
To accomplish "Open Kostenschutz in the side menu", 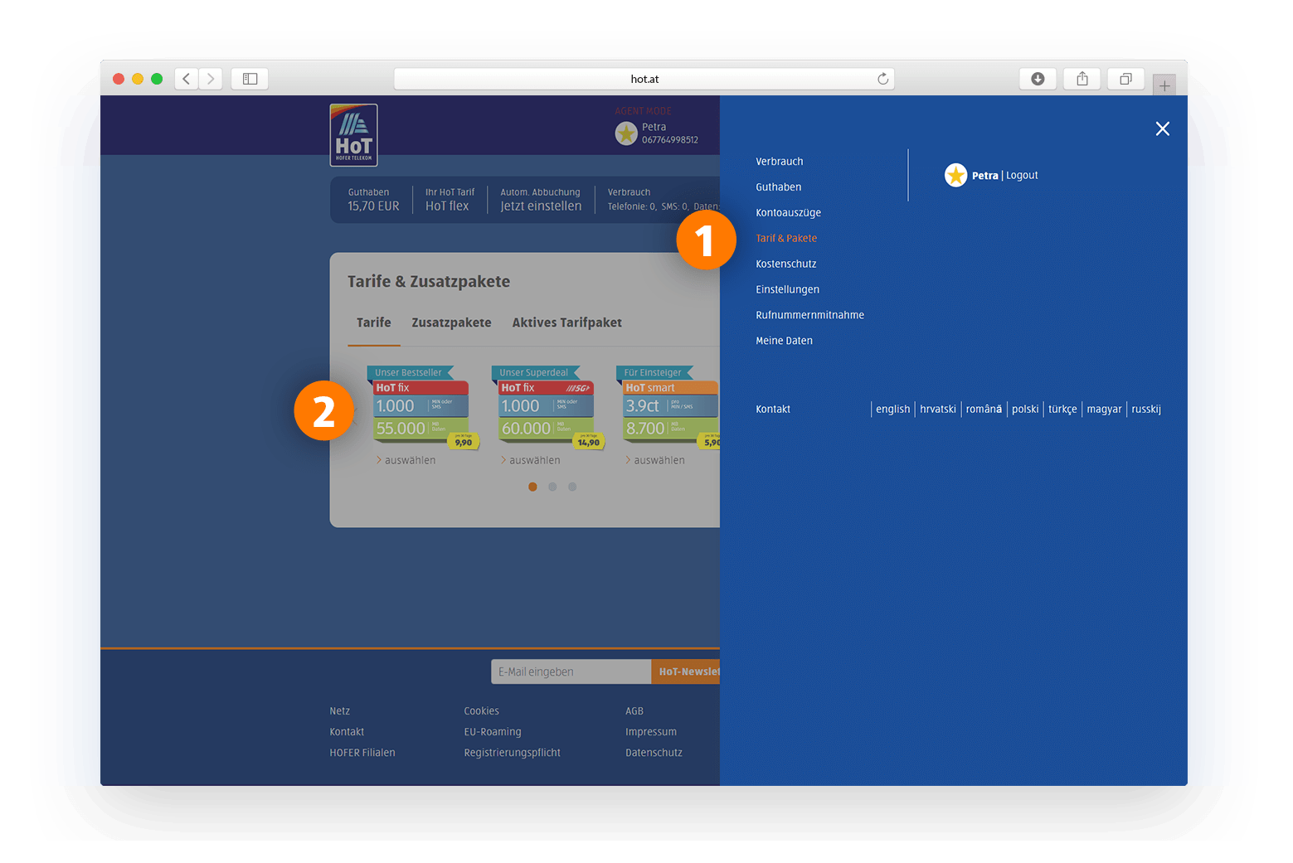I will pos(786,264).
